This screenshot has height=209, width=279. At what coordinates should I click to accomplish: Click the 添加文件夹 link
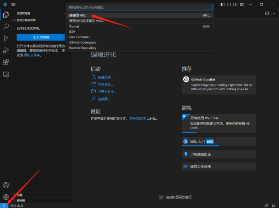pos(32,55)
